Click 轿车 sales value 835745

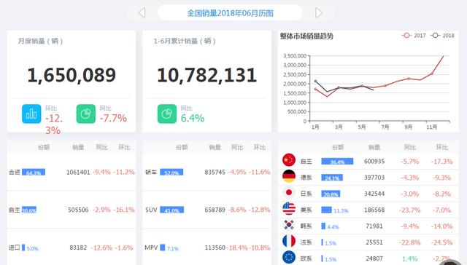point(215,173)
